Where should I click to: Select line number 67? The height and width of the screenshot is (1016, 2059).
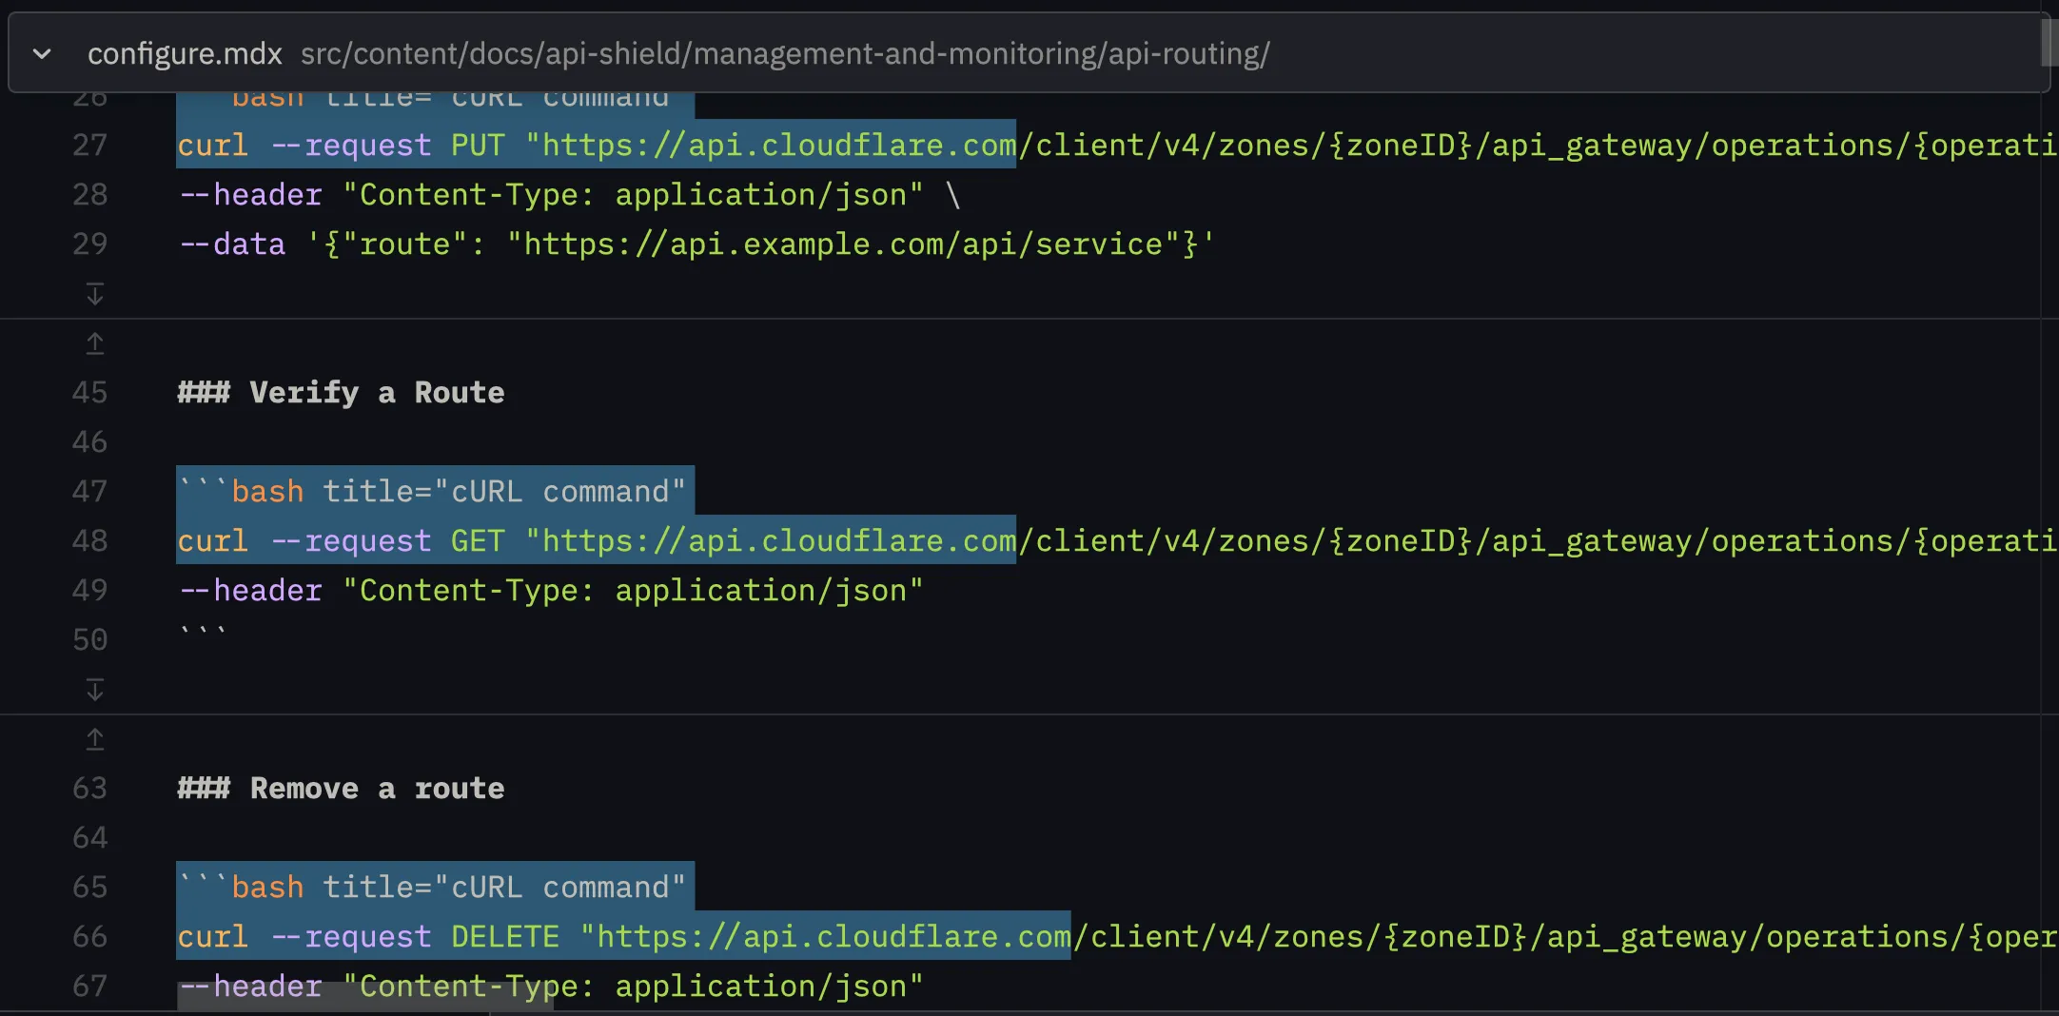point(89,986)
